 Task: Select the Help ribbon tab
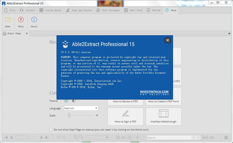[171, 10]
